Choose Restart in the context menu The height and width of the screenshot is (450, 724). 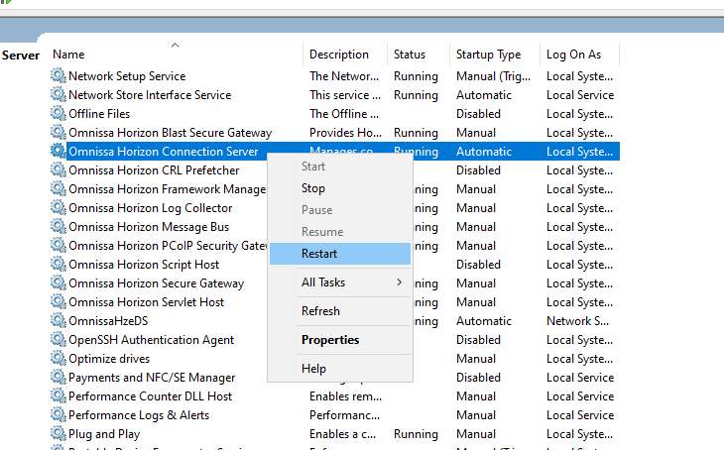340,254
